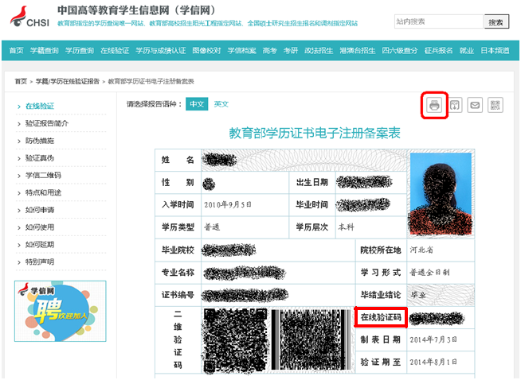Screen dimensions: 521x380
Task: Expand 防伪措施 sidebar item
Action: [x=40, y=141]
